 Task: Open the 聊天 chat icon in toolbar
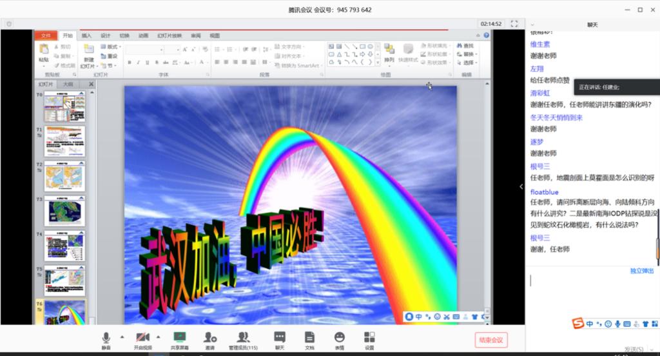(279, 338)
